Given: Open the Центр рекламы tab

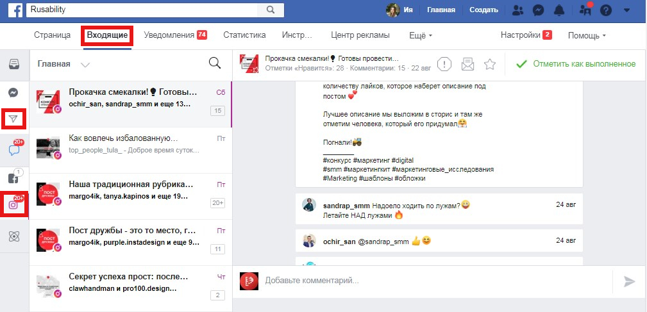Looking at the screenshot, I should point(360,35).
